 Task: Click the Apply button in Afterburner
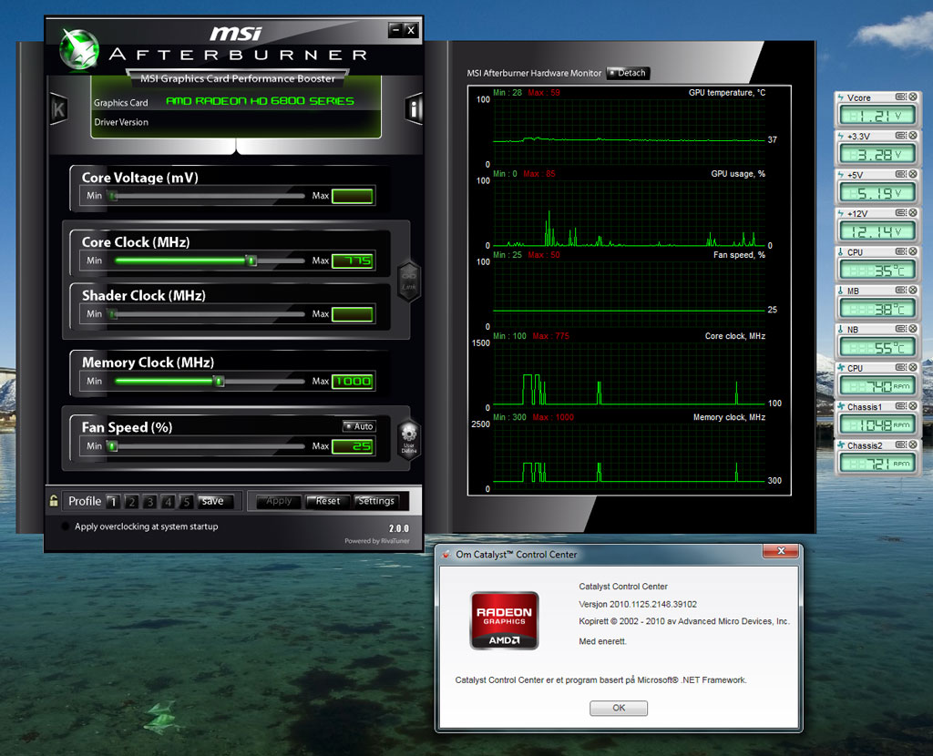click(279, 502)
